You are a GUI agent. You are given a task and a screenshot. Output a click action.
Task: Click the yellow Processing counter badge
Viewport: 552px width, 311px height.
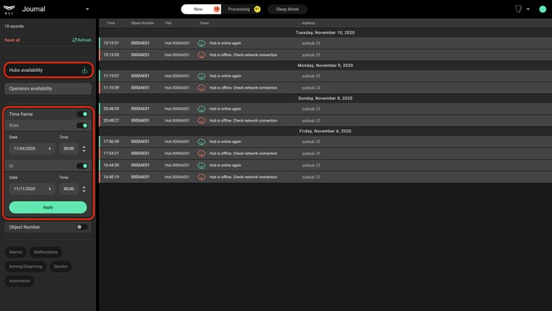pyautogui.click(x=257, y=9)
